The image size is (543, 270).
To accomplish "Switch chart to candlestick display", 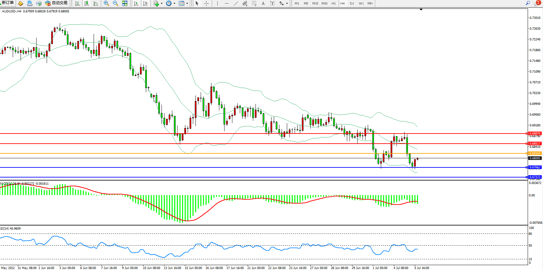I will [86, 3].
